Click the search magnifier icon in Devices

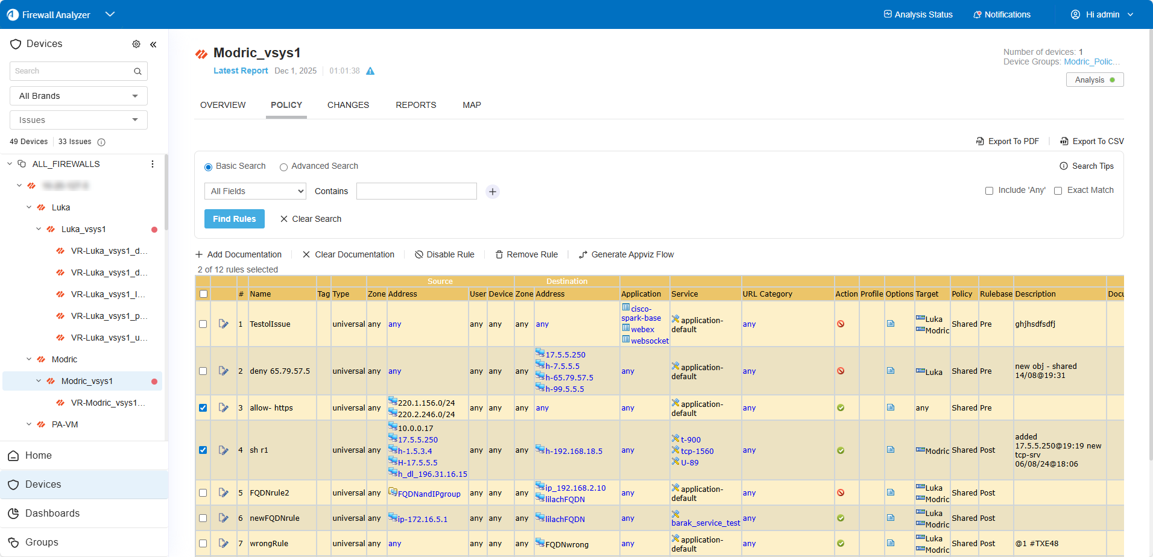point(137,71)
